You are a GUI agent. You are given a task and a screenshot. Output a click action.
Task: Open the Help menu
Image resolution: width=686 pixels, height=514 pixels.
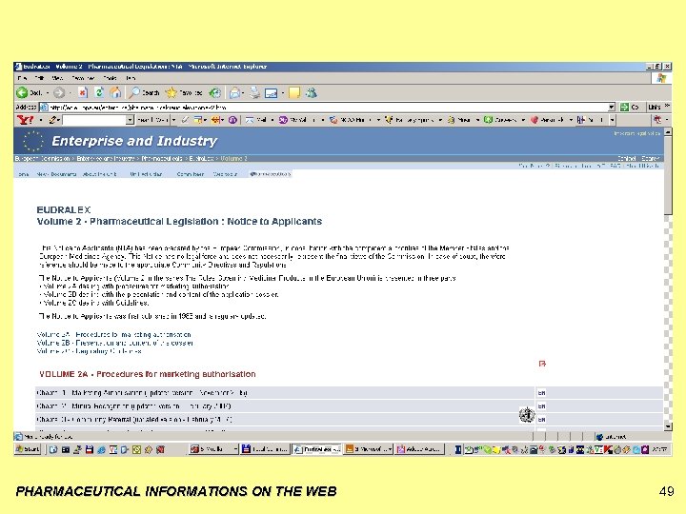131,78
